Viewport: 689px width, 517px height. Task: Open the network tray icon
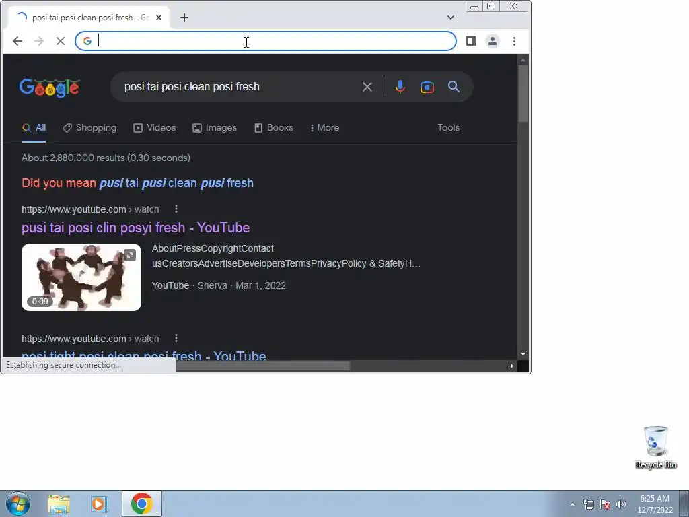[x=588, y=505]
